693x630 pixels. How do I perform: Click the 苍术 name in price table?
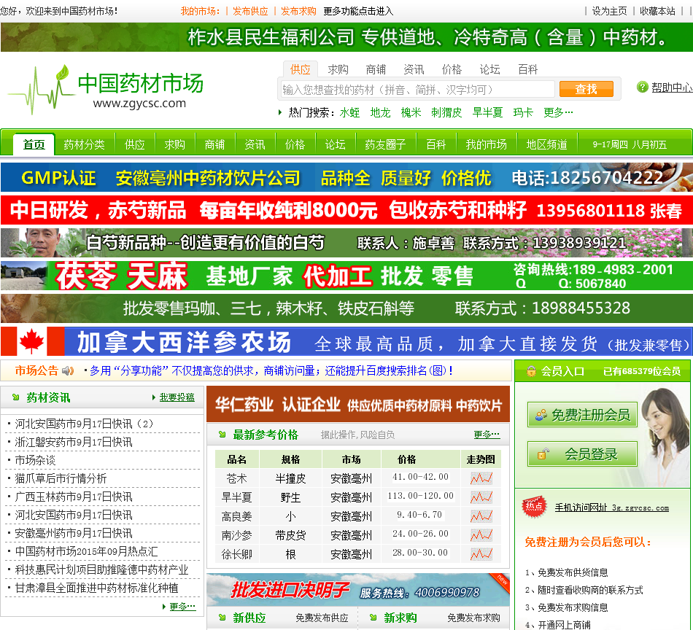point(237,478)
